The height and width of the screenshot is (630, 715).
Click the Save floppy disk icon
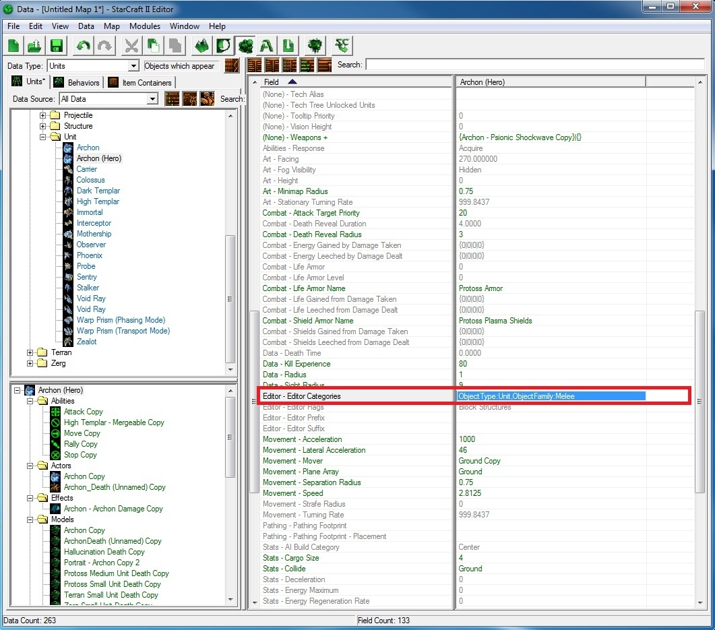point(57,46)
